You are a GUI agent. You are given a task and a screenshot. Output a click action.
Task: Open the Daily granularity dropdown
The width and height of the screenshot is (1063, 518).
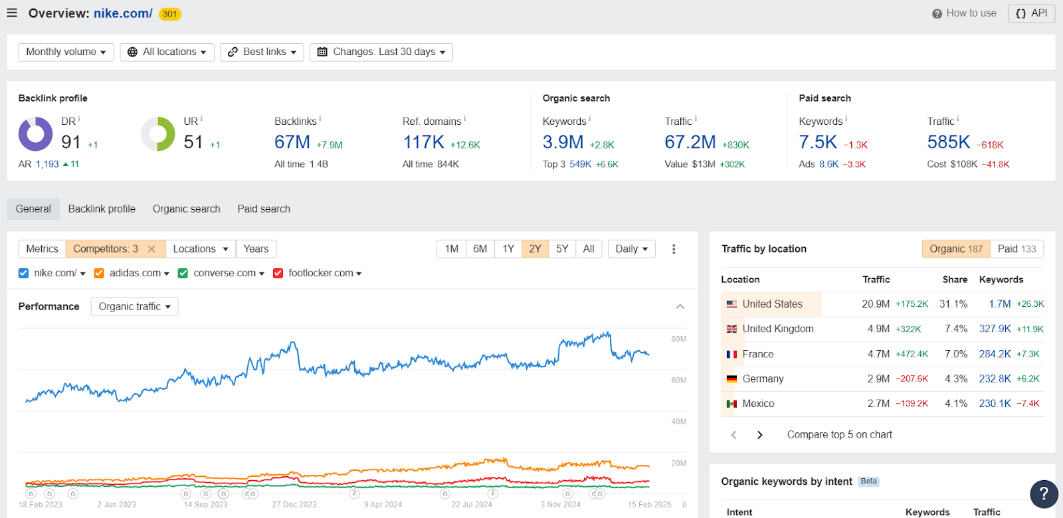pyautogui.click(x=632, y=249)
